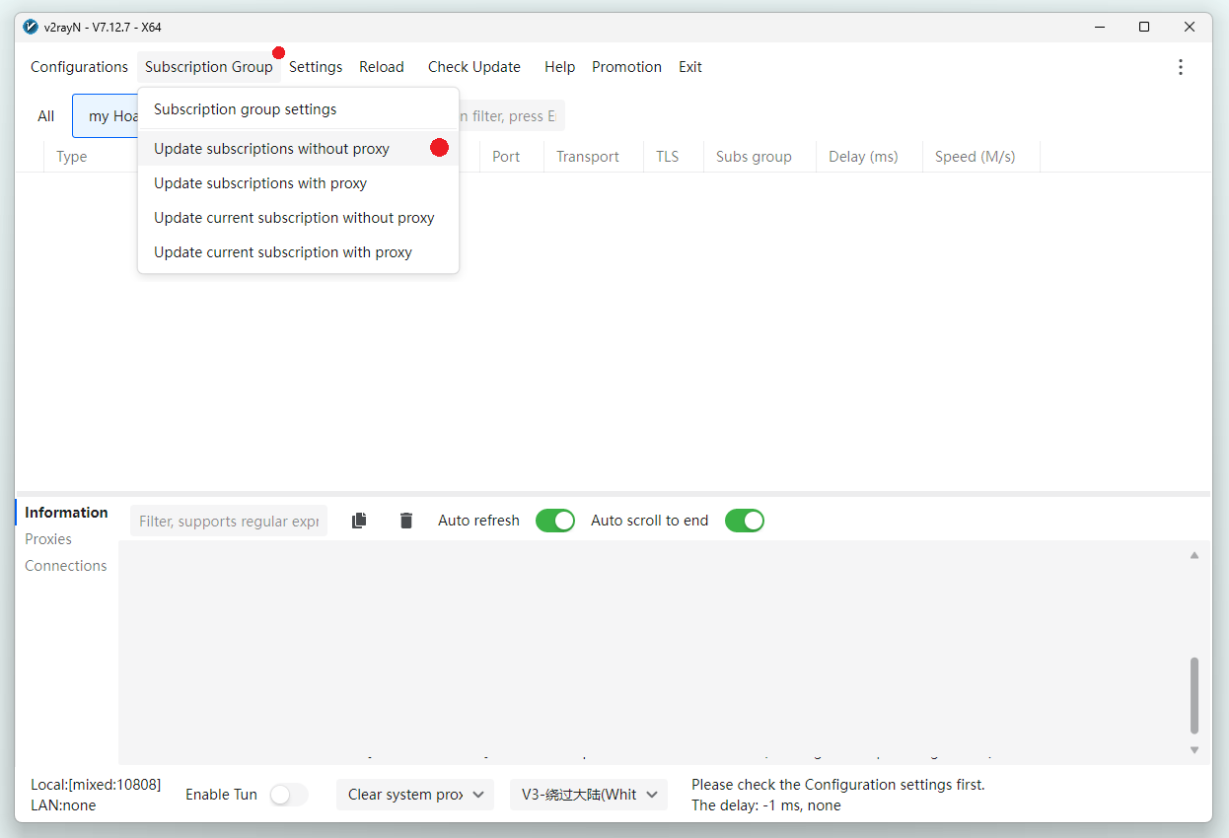The image size is (1229, 838).
Task: Choose Subscription group settings entry
Action: (246, 109)
